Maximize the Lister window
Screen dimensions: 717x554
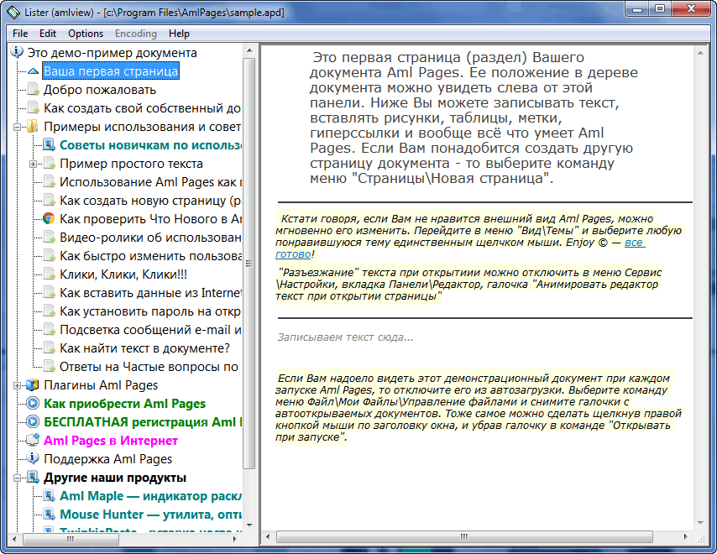[x=660, y=8]
